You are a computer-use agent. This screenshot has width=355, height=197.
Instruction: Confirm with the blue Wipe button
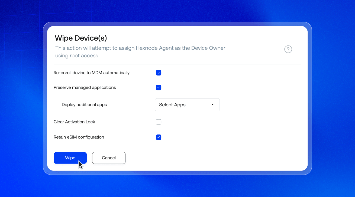(70, 158)
